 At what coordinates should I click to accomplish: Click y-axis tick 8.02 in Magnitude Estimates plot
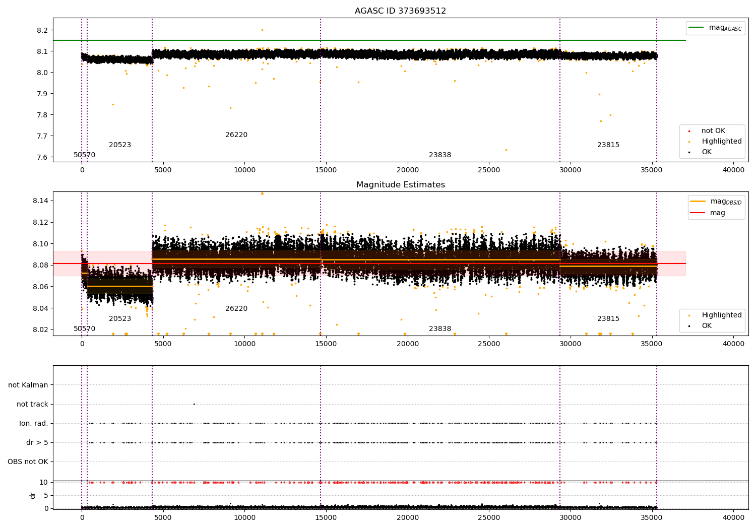pyautogui.click(x=40, y=330)
